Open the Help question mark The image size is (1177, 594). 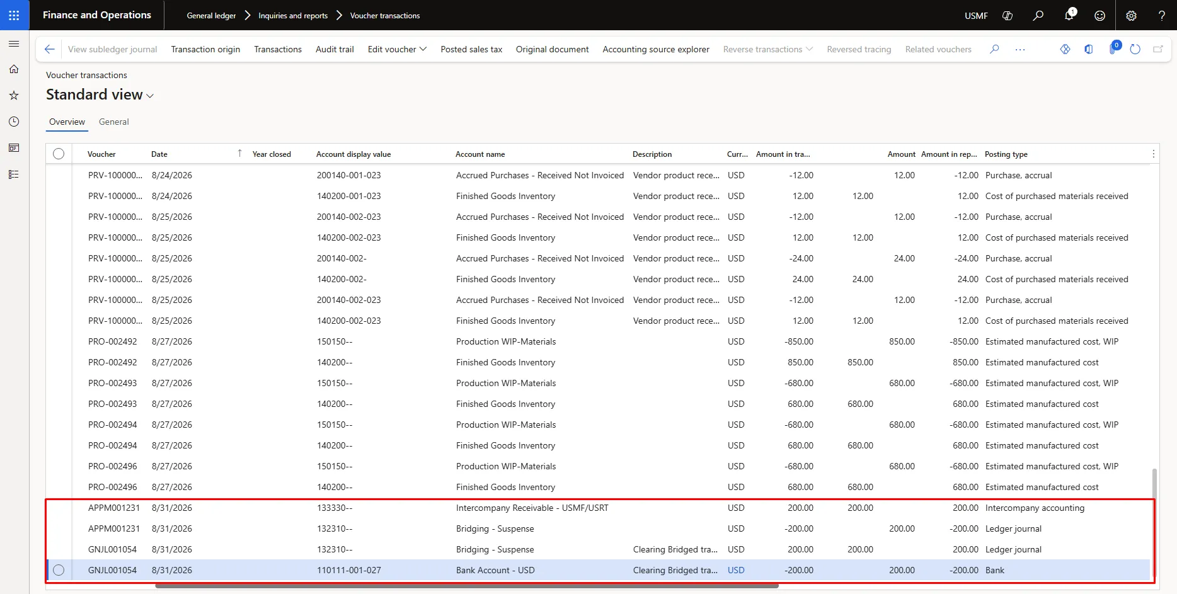click(1162, 15)
